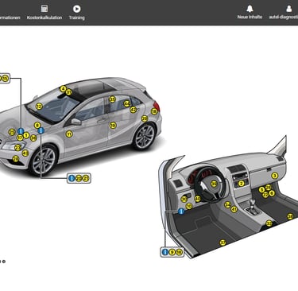
Task: Click marker 35 on the steering wheel
Action: coord(214,184)
